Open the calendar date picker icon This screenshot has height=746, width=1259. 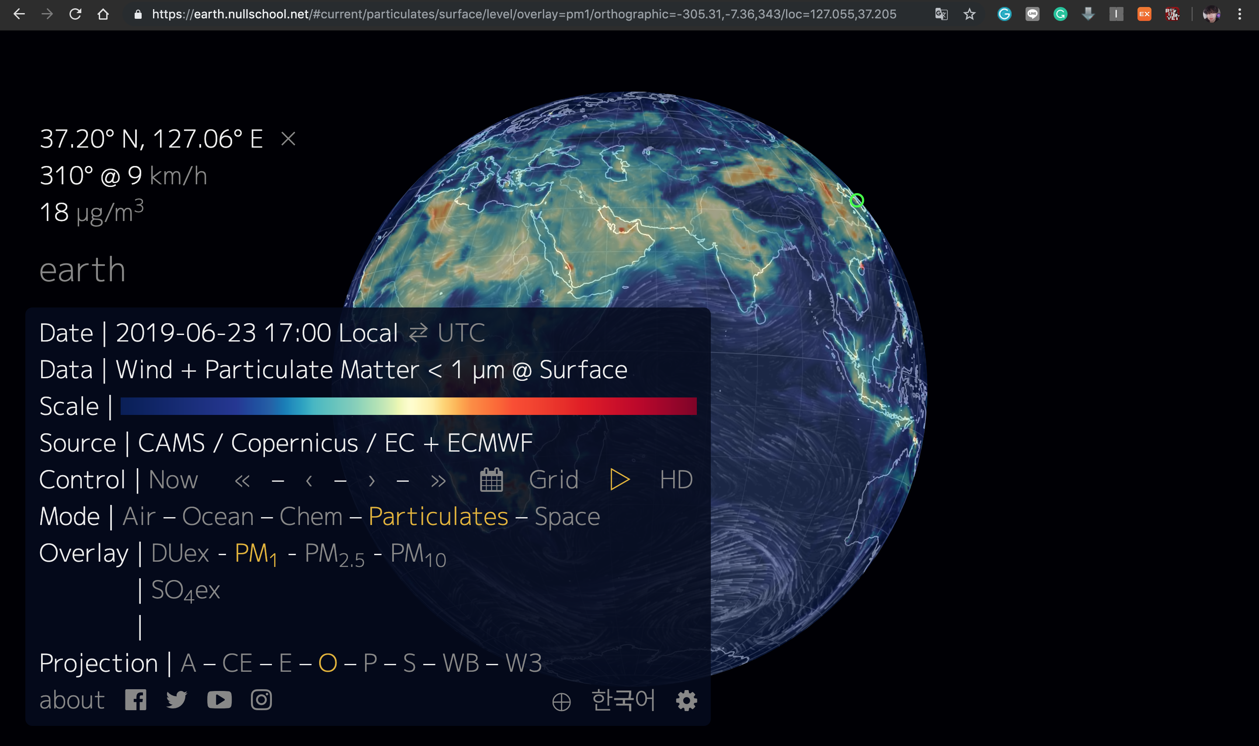click(491, 480)
